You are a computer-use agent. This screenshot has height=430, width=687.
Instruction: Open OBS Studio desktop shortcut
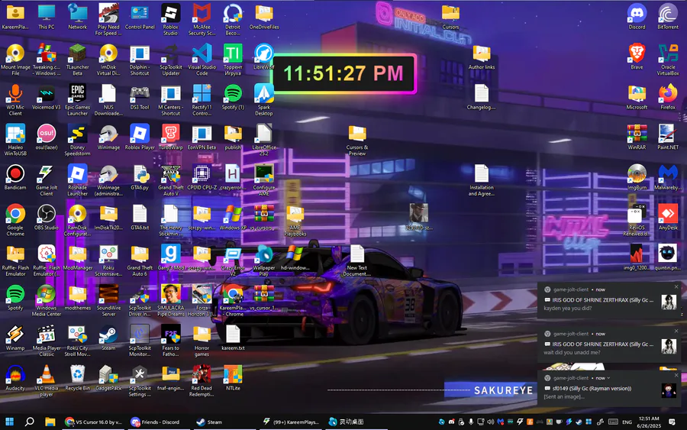tap(47, 218)
